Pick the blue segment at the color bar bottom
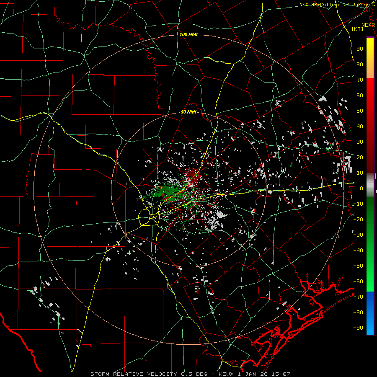The height and width of the screenshot is (377, 377). pos(370,313)
